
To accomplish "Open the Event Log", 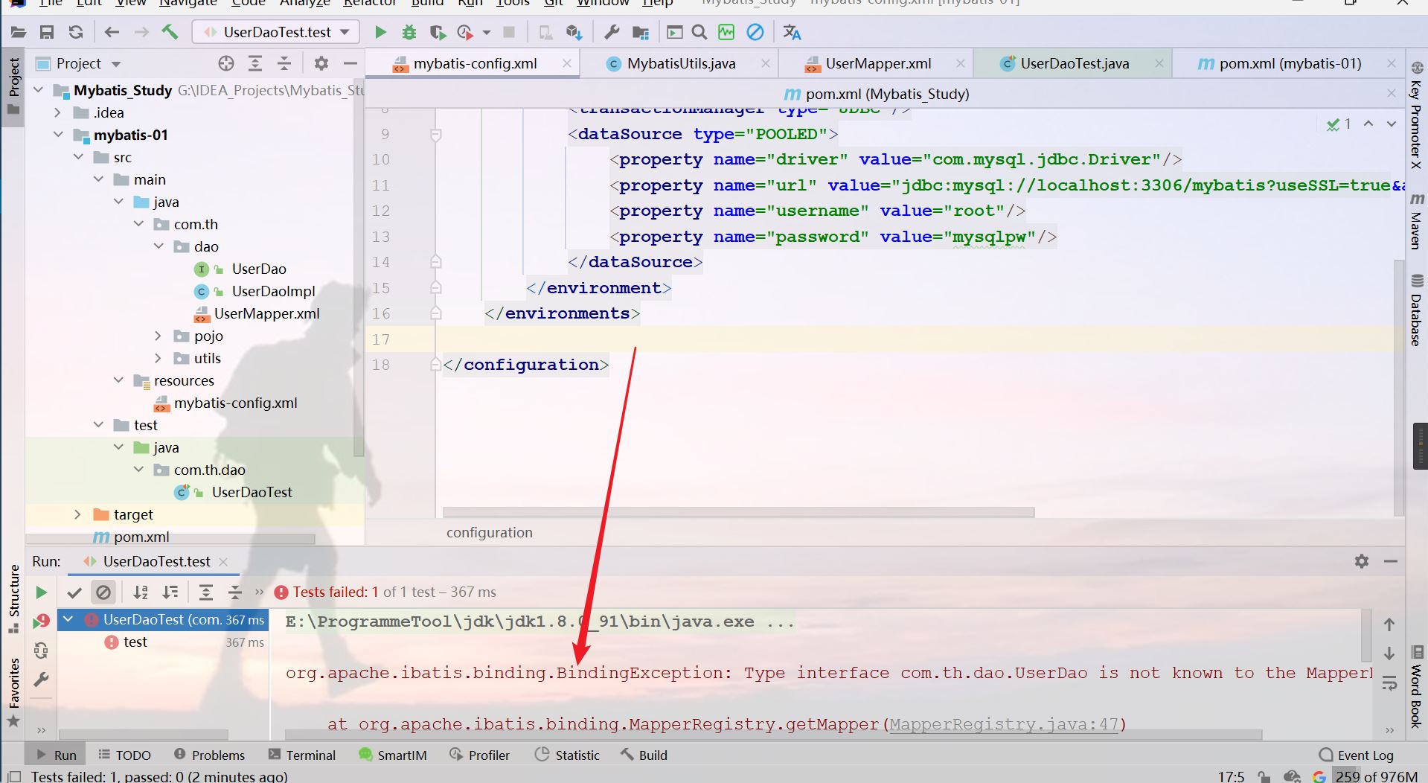I will 1356,755.
